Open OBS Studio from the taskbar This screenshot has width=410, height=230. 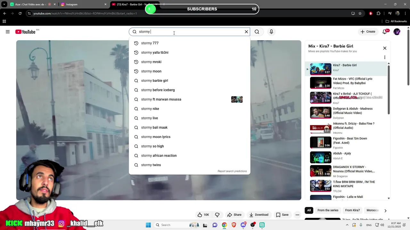pyautogui.click(x=253, y=225)
